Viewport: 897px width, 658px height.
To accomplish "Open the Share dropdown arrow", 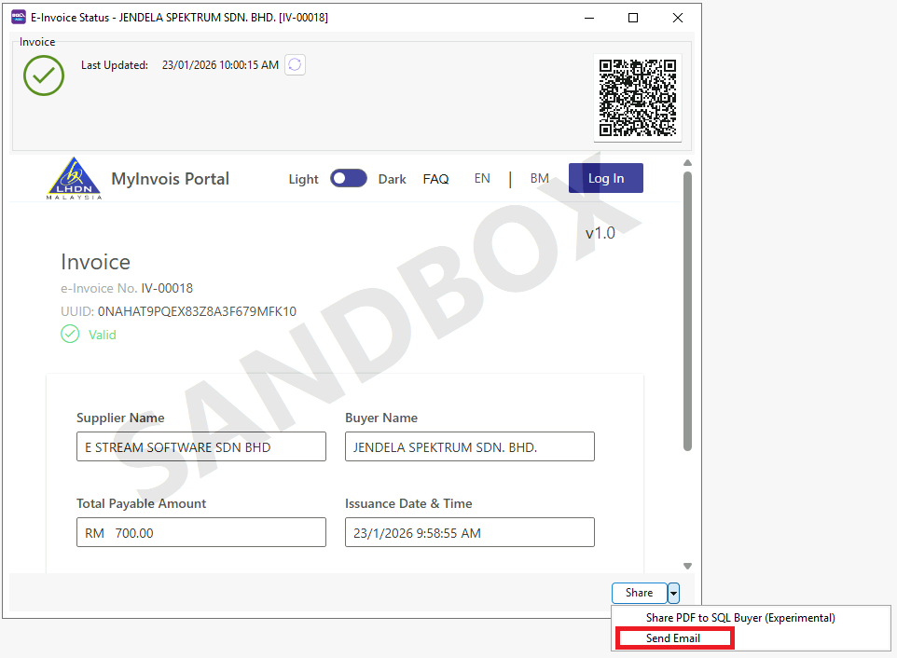I will click(674, 593).
